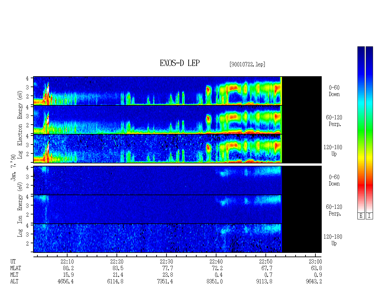Click the Log Electron Energy (eV) axis label
374x290 pixels.
click(x=20, y=125)
